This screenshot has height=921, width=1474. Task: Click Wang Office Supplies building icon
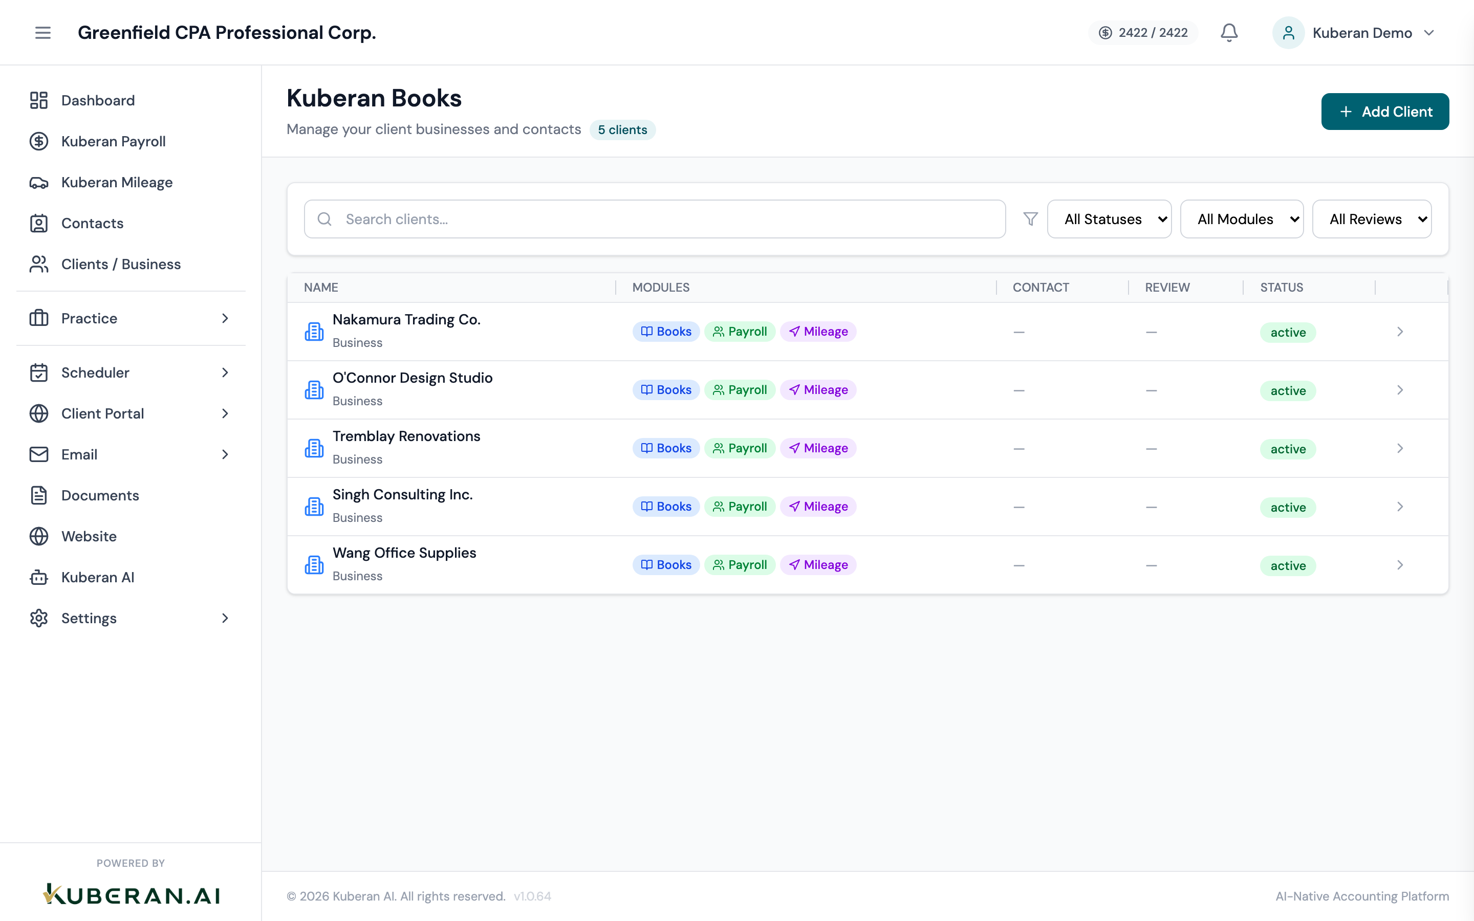[314, 565]
